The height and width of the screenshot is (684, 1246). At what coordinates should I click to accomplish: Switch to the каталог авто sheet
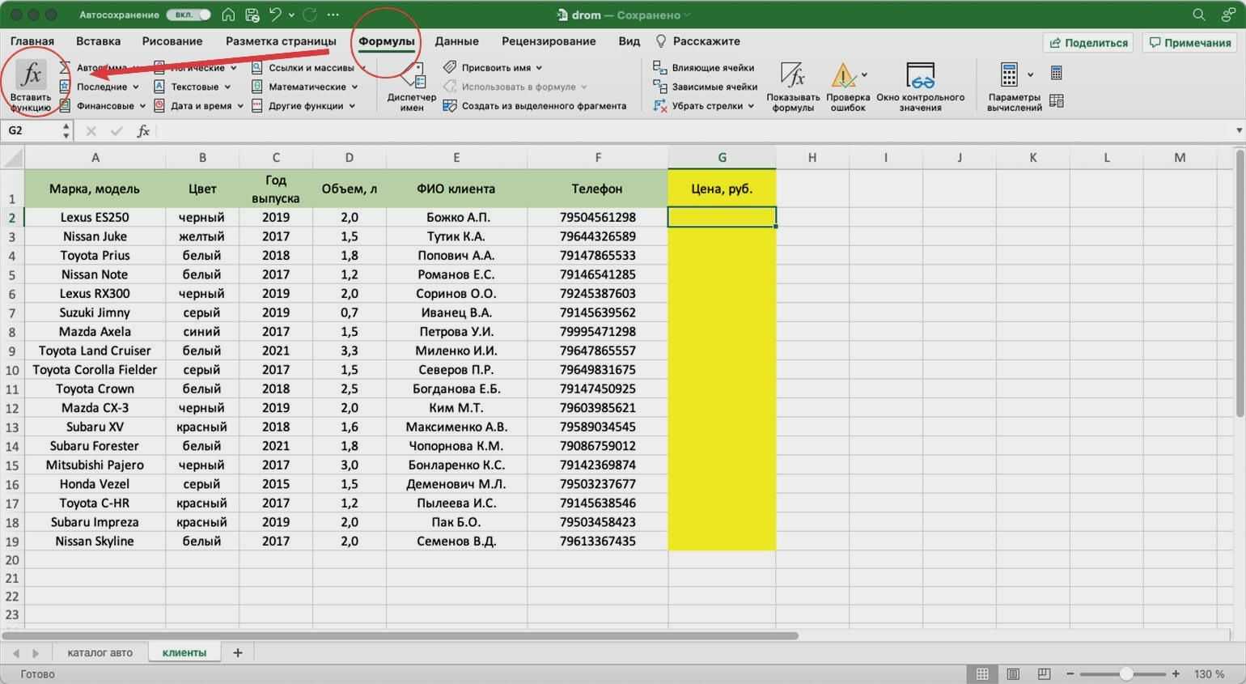pyautogui.click(x=100, y=652)
